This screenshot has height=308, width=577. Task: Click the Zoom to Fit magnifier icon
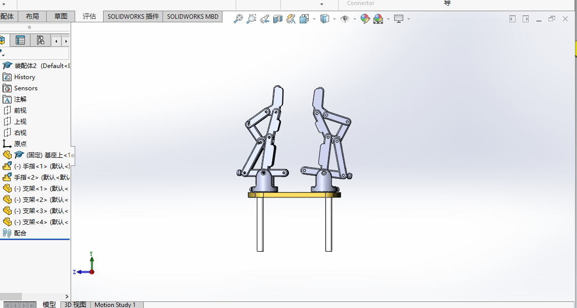238,19
